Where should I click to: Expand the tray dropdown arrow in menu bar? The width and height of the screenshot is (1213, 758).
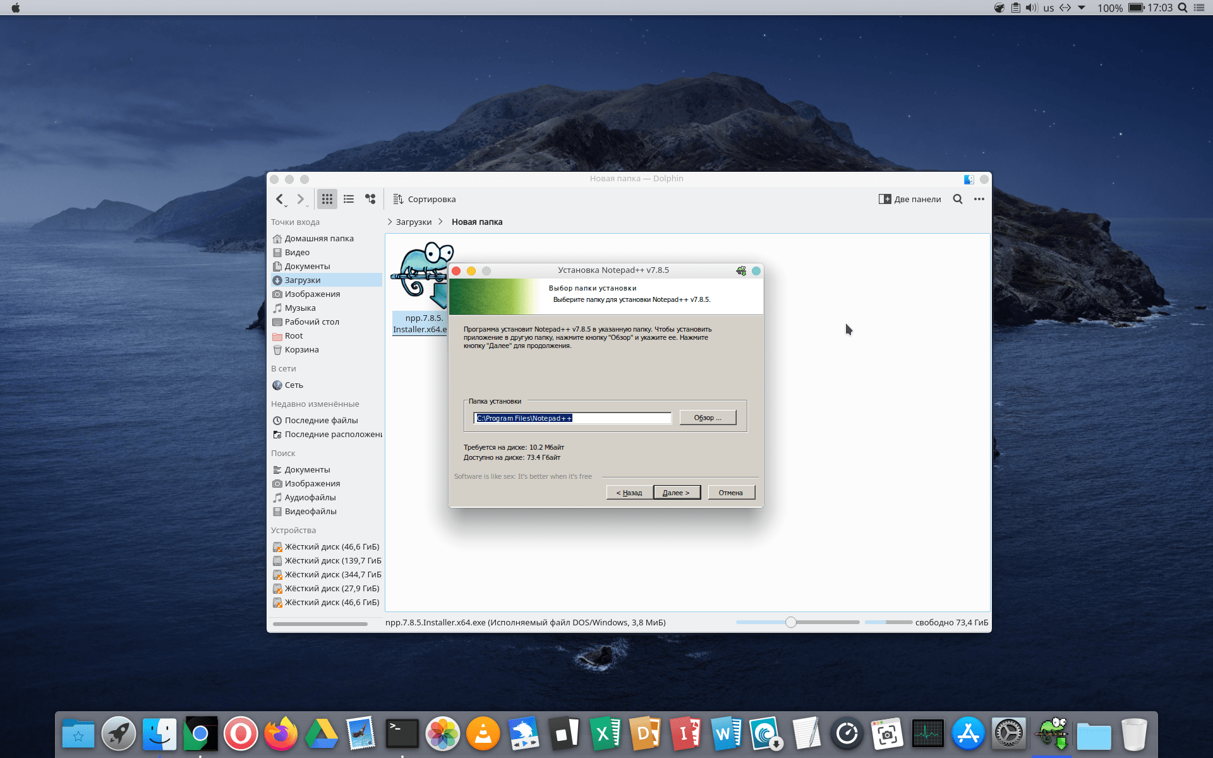pos(1082,8)
